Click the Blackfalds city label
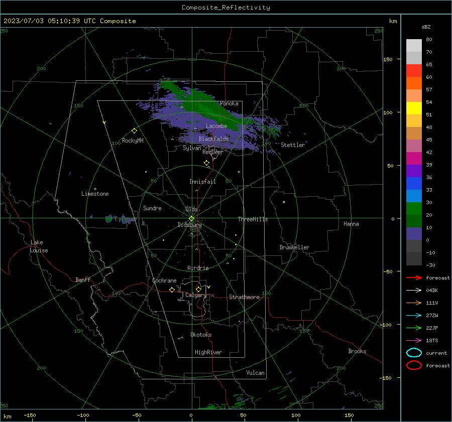 [x=213, y=139]
